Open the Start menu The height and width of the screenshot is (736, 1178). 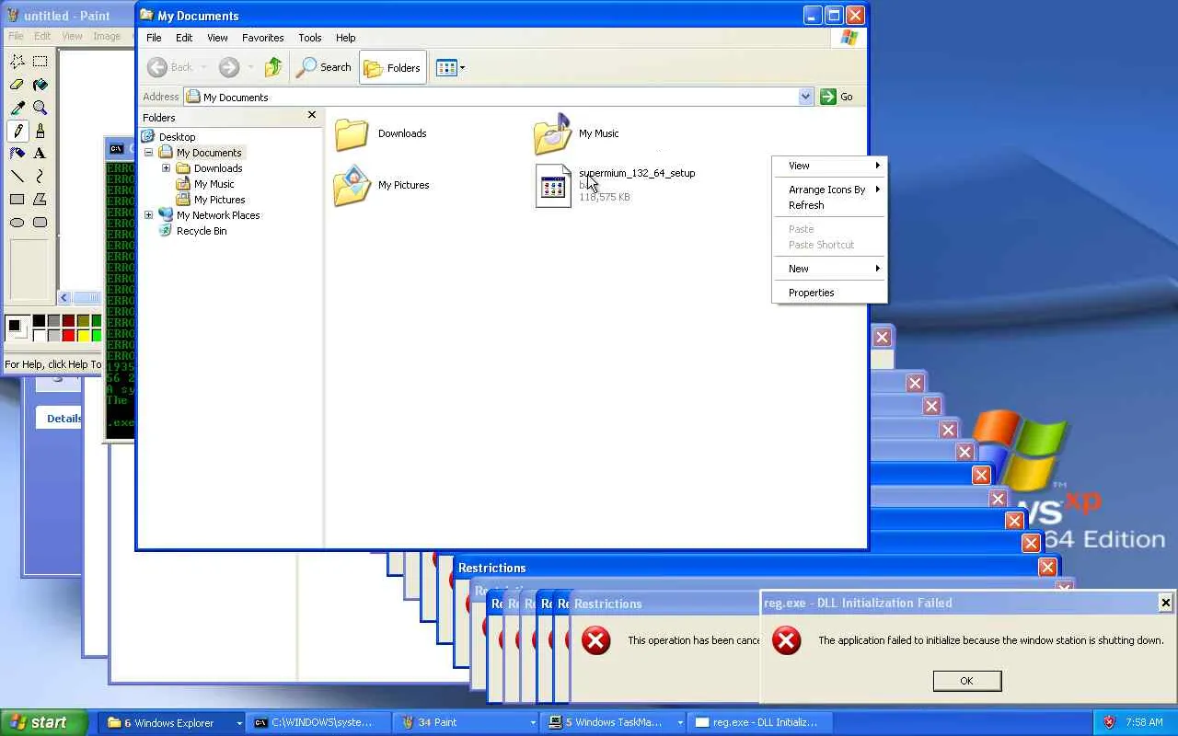coord(44,722)
